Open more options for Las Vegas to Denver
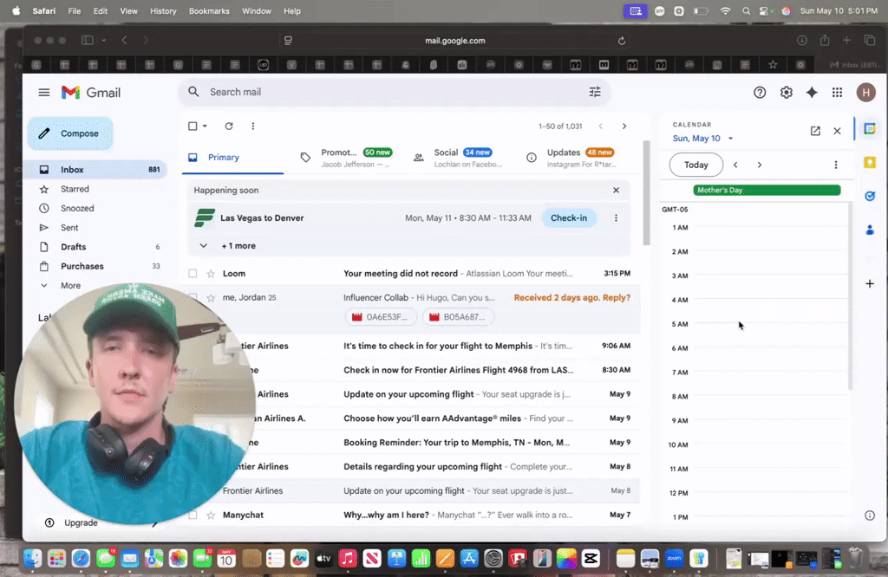Image resolution: width=888 pixels, height=577 pixels. point(616,217)
